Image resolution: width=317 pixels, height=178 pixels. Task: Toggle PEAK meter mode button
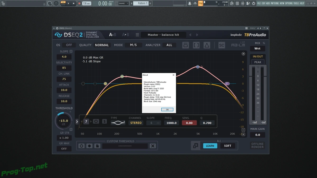click(258, 62)
